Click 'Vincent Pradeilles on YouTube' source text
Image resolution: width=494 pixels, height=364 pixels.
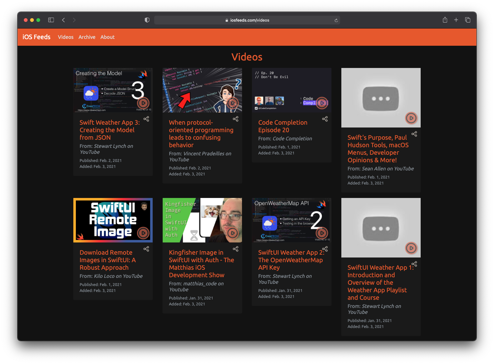click(x=200, y=157)
